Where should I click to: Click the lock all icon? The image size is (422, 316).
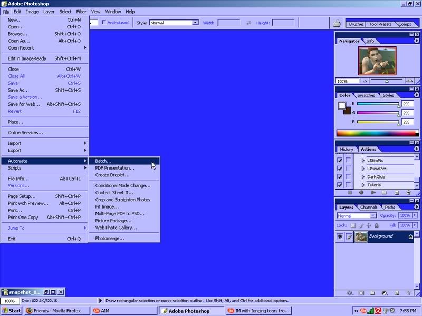[377, 225]
